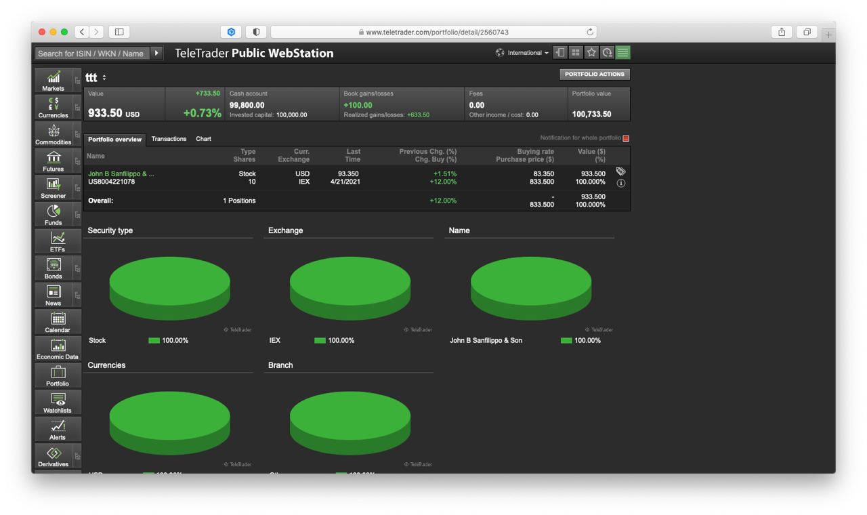Open the News sidebar section

(54, 295)
